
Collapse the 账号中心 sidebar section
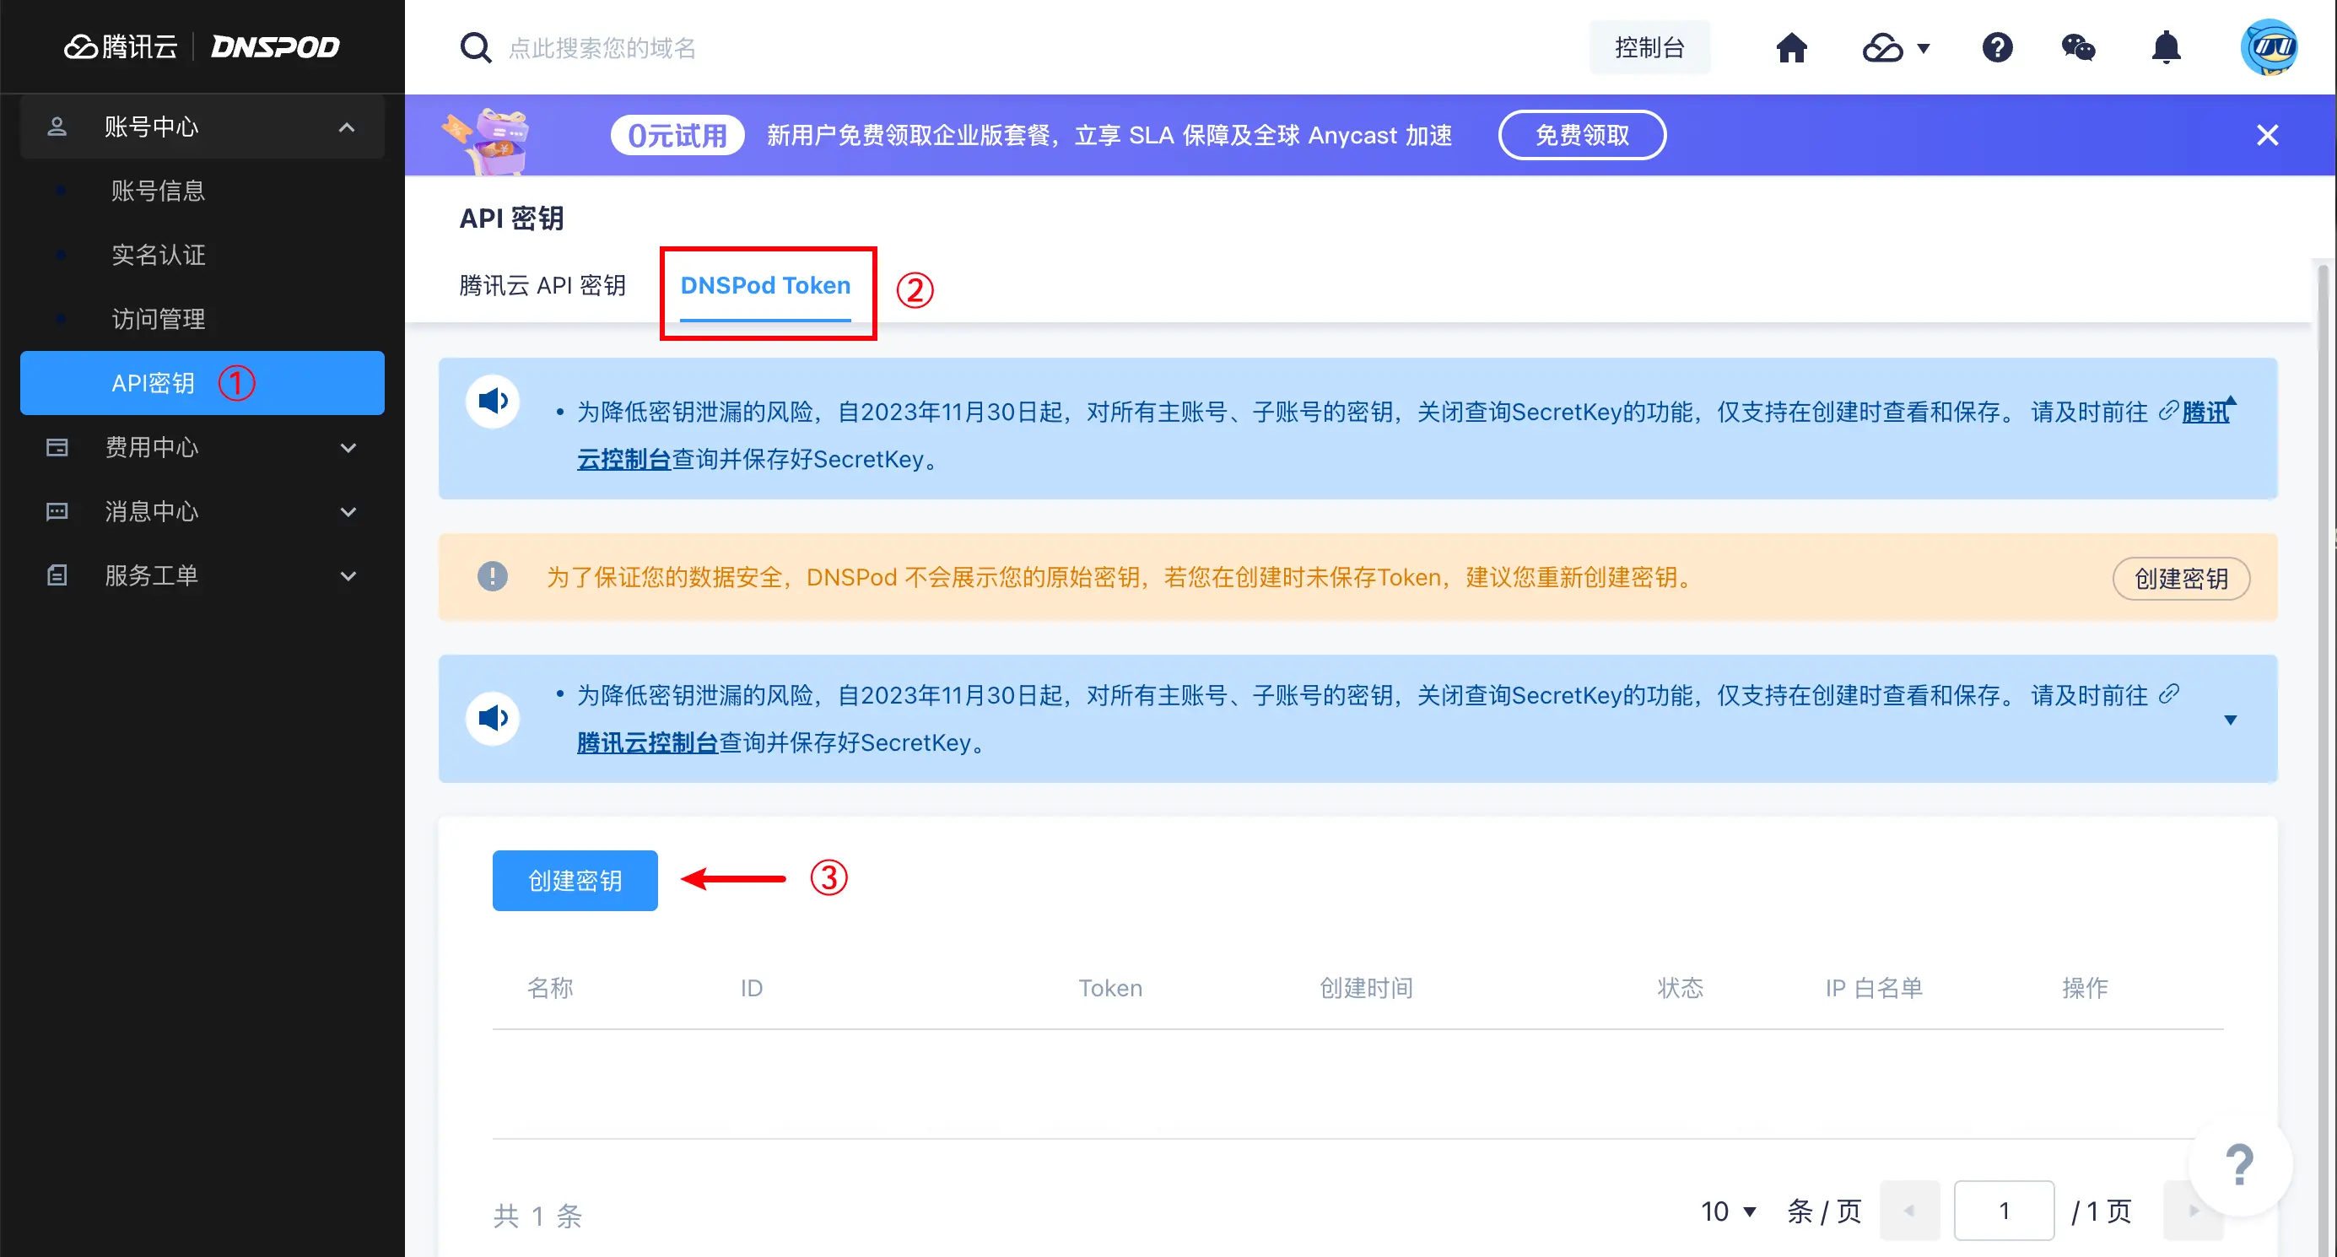click(x=347, y=127)
